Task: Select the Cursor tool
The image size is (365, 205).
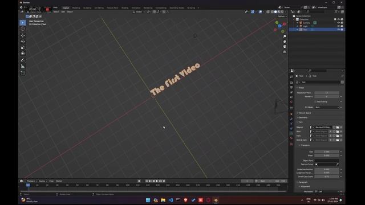Action: click(23, 29)
